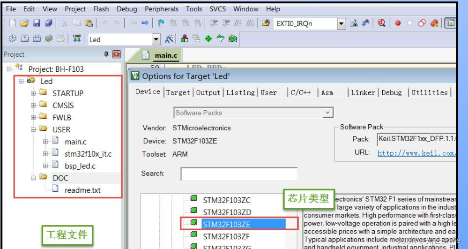Pin the Project panel
Viewport: 468px width, 249px height.
click(106, 54)
